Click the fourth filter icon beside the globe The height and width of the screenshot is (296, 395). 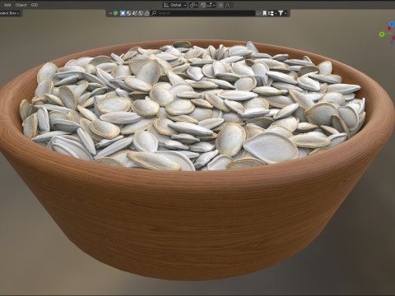(x=135, y=13)
